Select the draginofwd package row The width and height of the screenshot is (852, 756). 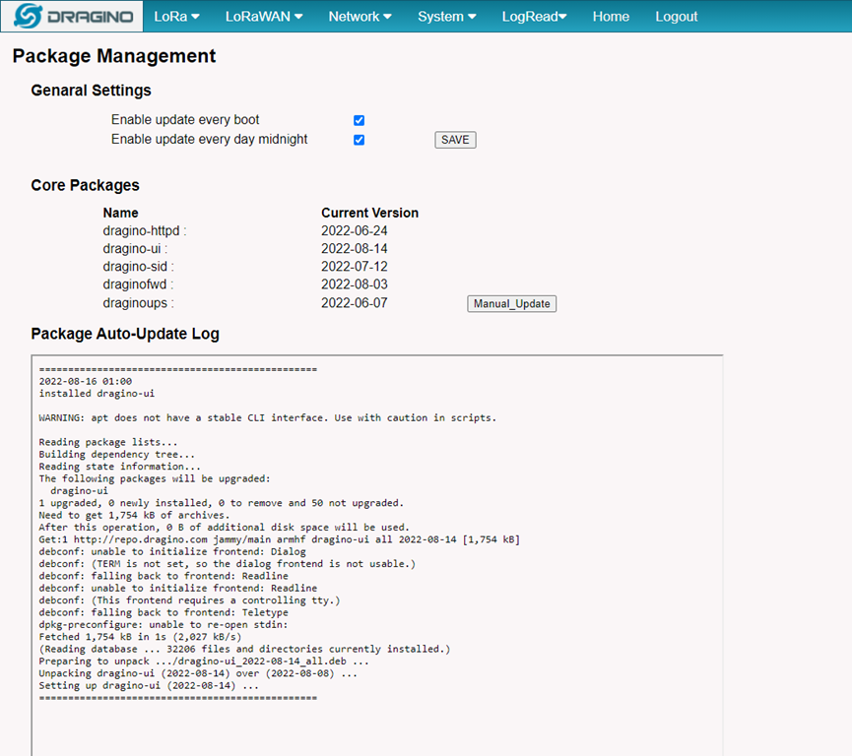coord(245,284)
